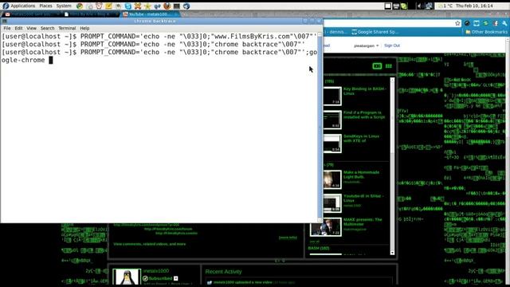Open Youtube-dl in Slitaz Linux video
The height and width of the screenshot is (287, 510).
click(x=363, y=199)
